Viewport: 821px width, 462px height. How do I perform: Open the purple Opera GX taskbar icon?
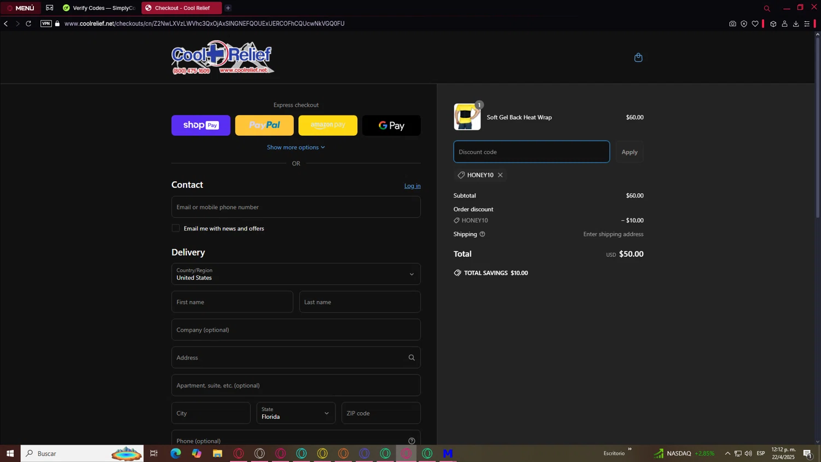[x=365, y=453]
